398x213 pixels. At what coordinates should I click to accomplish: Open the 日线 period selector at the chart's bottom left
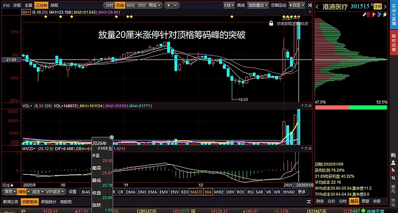coord(8,185)
